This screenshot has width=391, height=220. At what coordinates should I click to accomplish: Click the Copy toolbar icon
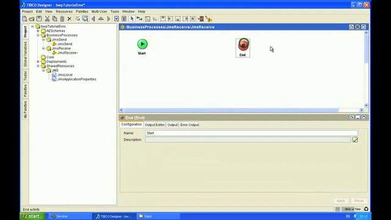(x=54, y=19)
